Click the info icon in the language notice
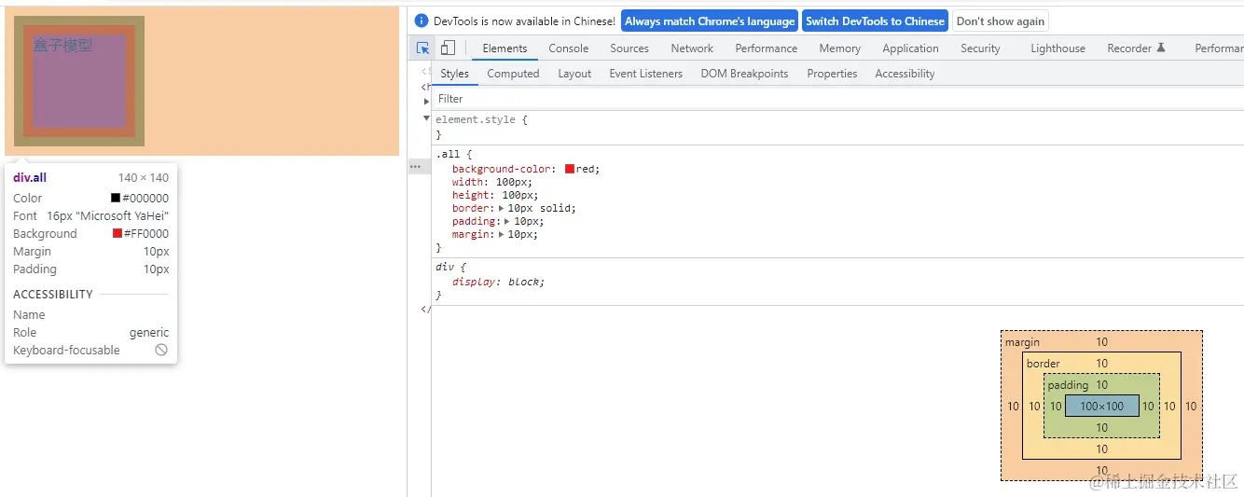The height and width of the screenshot is (497, 1244). point(422,21)
